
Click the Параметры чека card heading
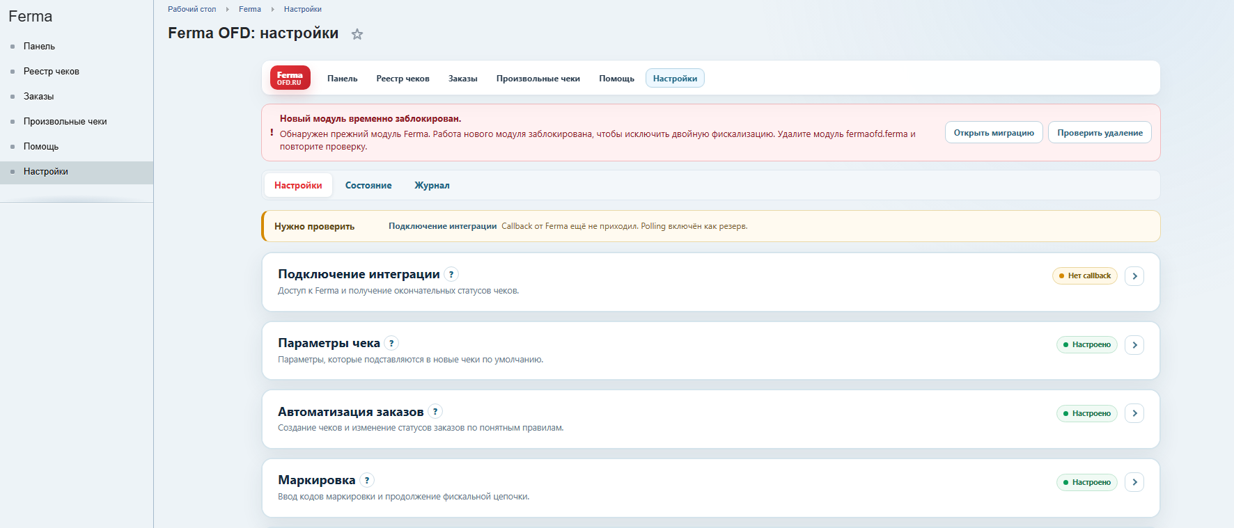(329, 343)
